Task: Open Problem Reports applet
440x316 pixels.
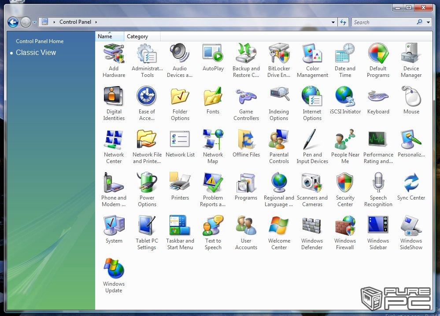Action: point(213,190)
